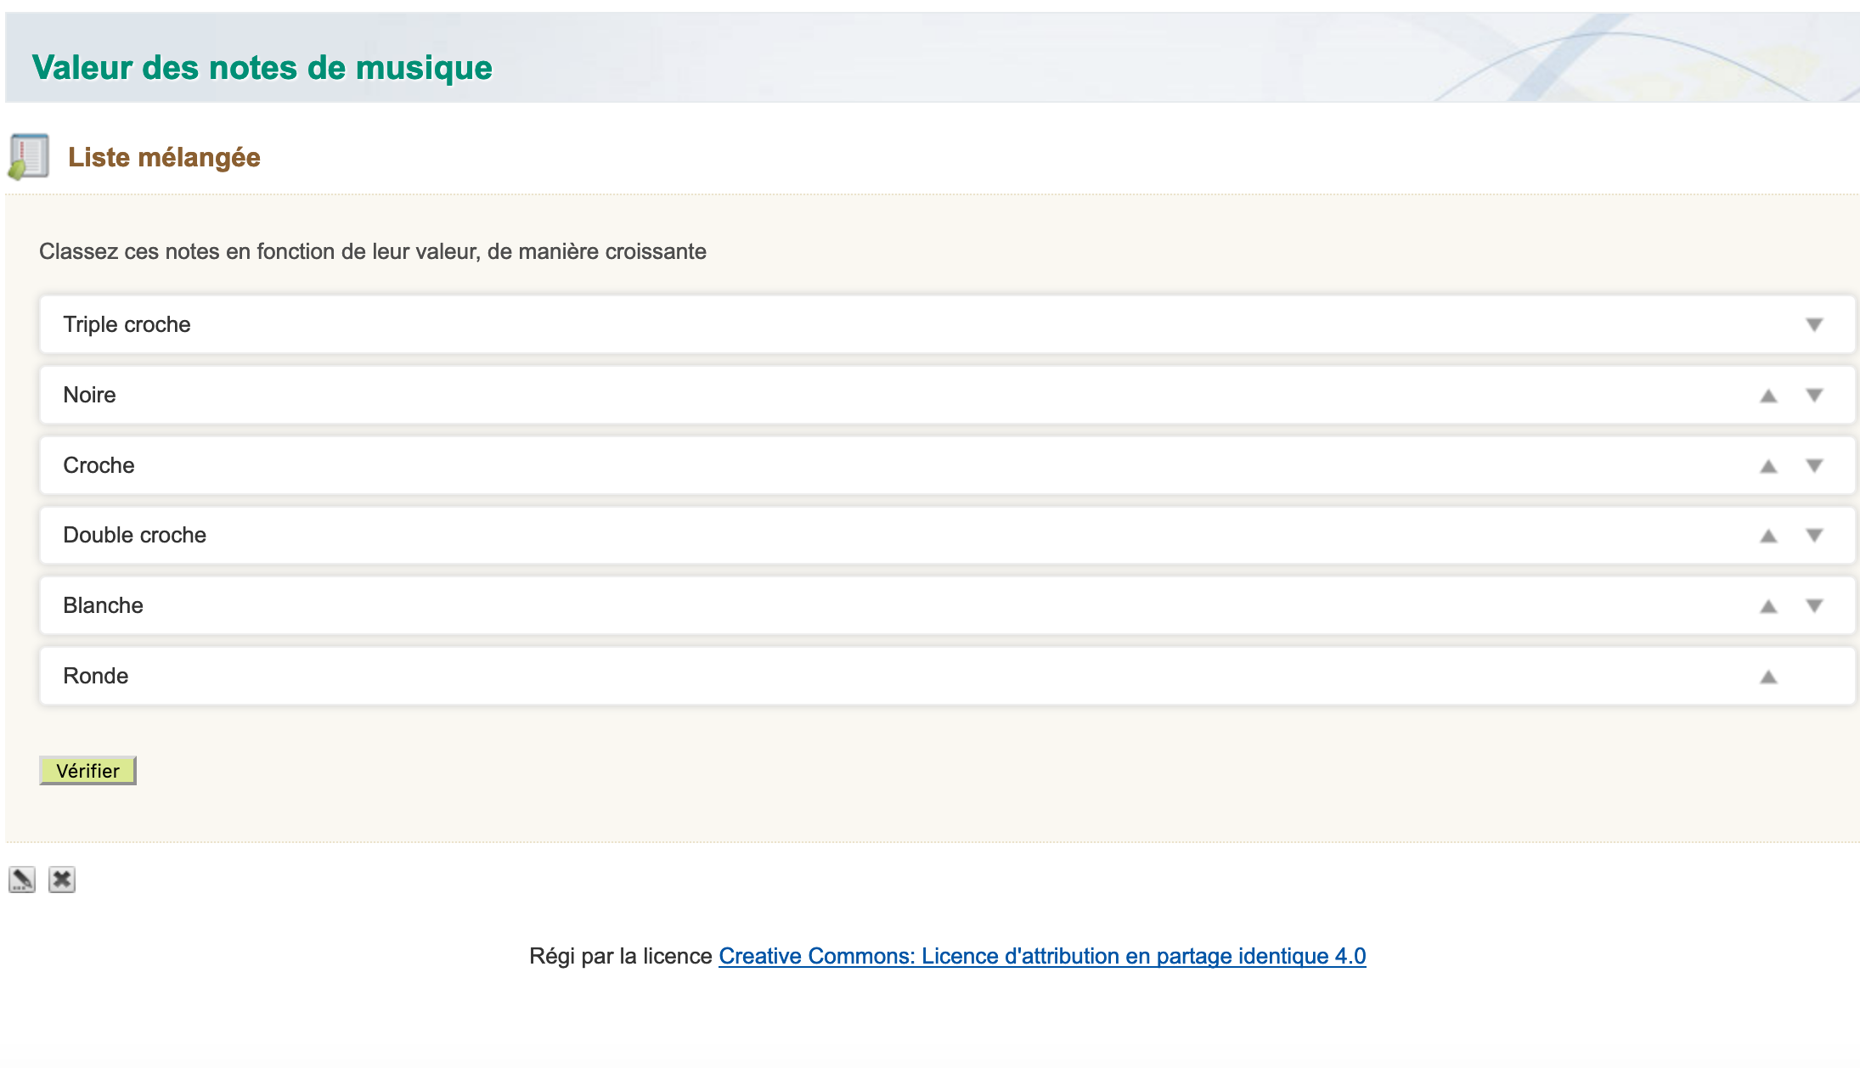Move Blanche down with down arrow
The width and height of the screenshot is (1860, 1068).
tap(1814, 606)
